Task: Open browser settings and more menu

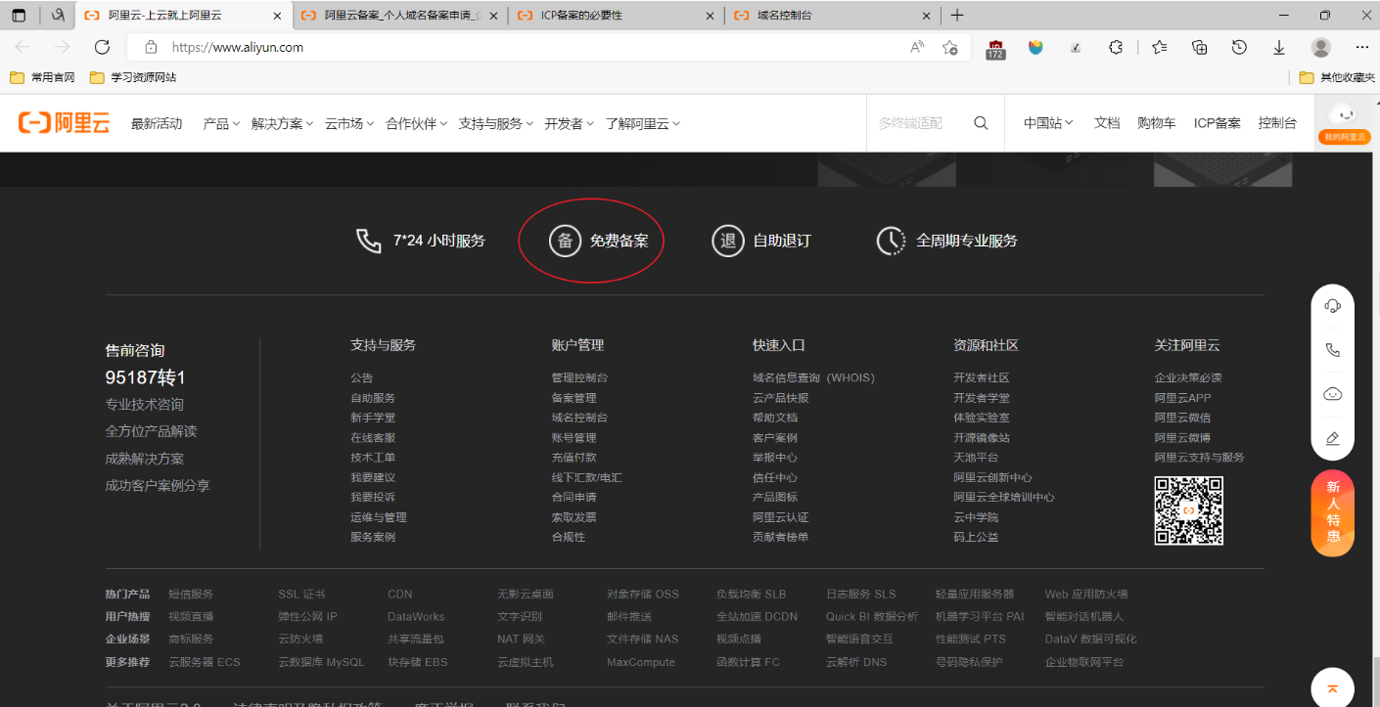Action: (1361, 47)
